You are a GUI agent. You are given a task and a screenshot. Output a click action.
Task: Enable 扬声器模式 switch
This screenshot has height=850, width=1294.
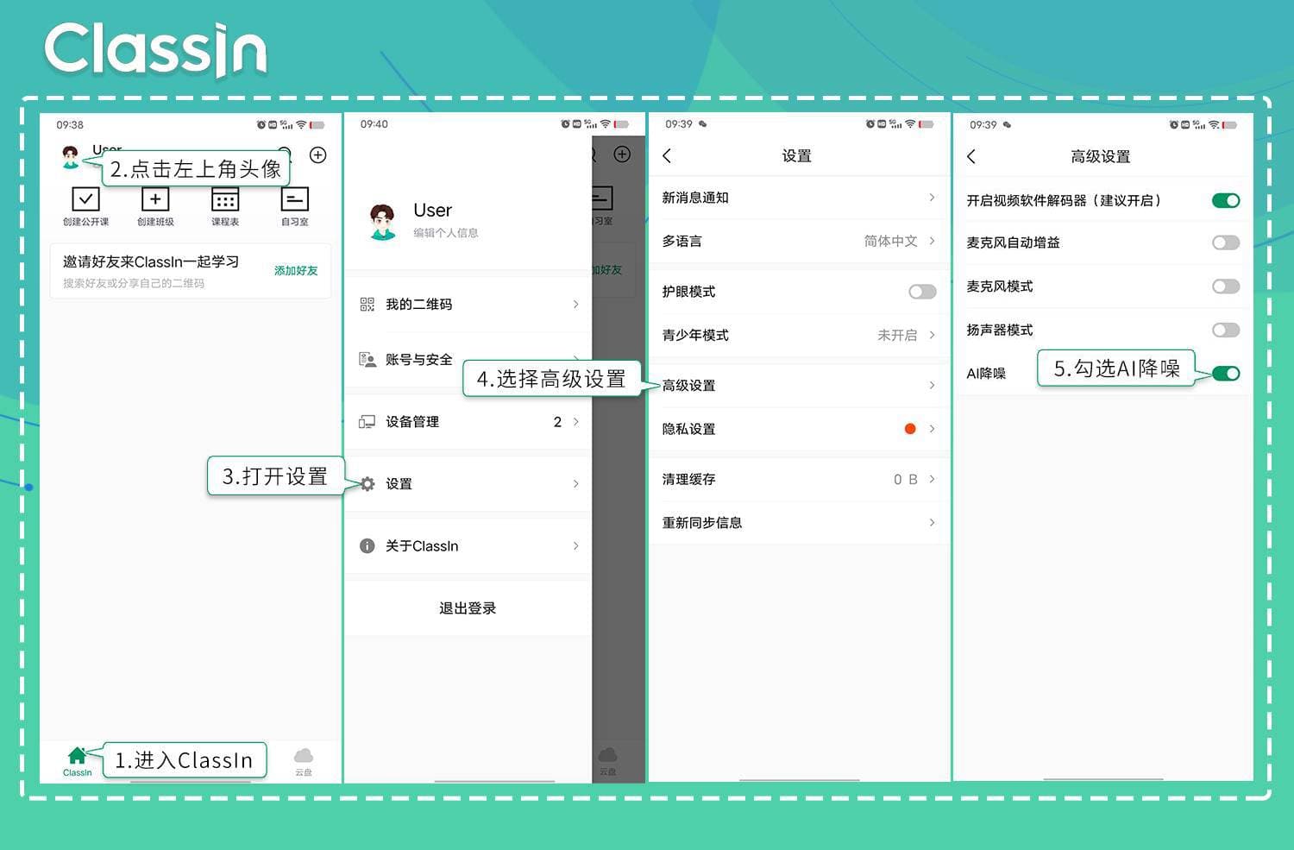1226,330
